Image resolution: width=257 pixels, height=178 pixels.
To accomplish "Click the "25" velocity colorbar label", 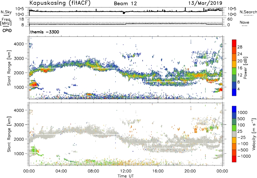I will pos(240,131).
